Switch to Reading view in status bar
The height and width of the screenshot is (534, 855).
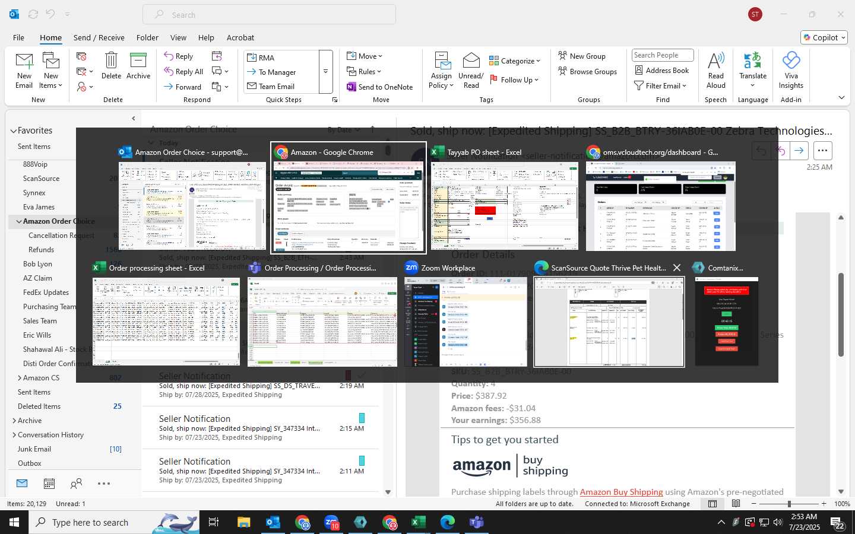click(x=736, y=504)
